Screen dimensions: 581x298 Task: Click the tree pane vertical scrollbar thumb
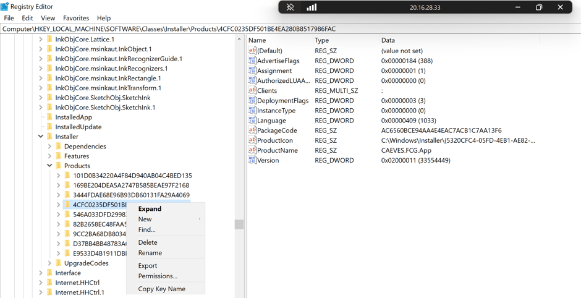tap(239, 224)
